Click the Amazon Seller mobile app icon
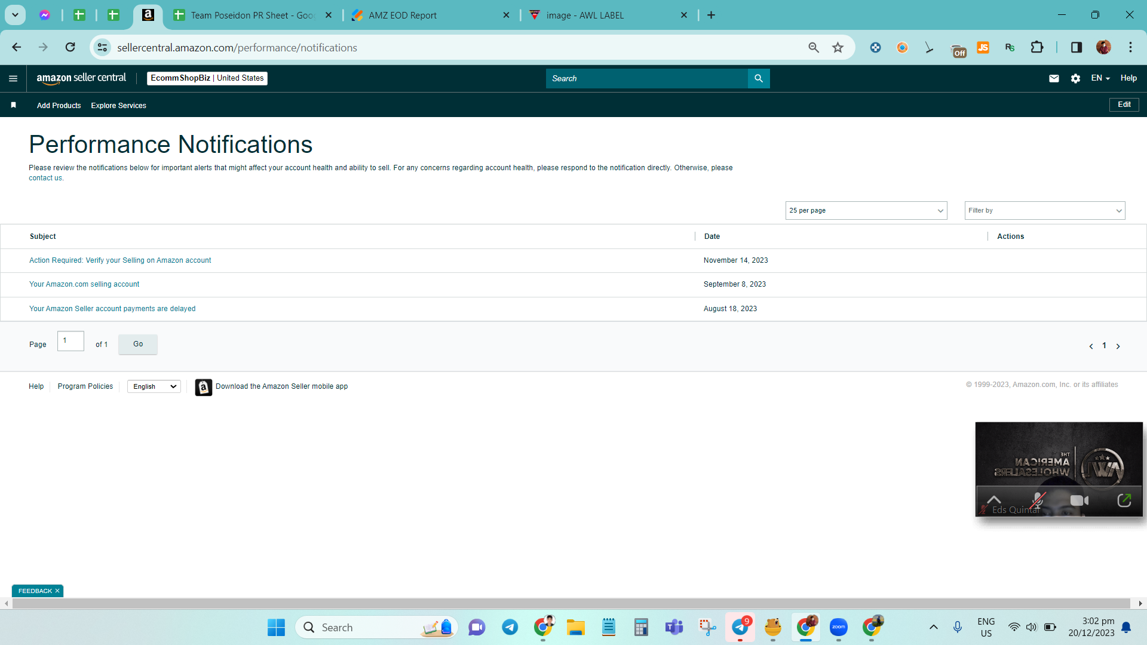1147x645 pixels. pyautogui.click(x=203, y=387)
